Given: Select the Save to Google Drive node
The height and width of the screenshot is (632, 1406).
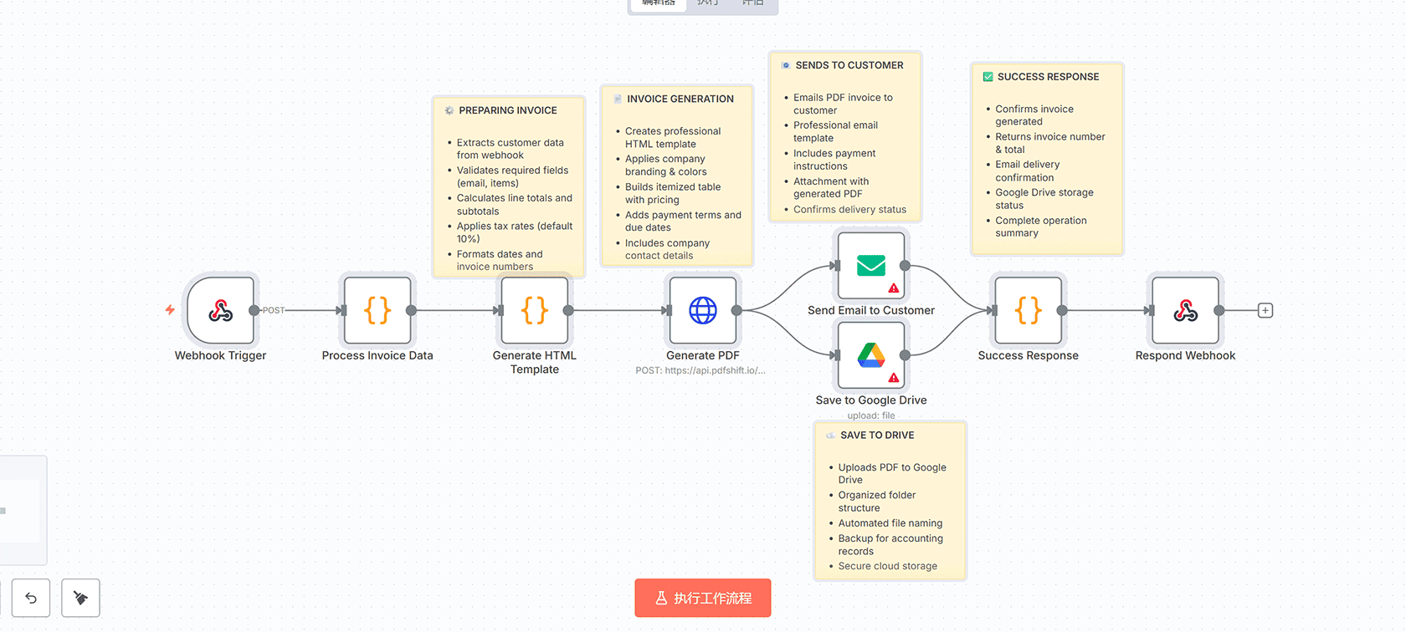Looking at the screenshot, I should 870,355.
